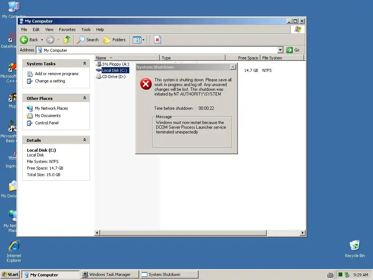Select CD Drive (D:)

click(x=114, y=77)
